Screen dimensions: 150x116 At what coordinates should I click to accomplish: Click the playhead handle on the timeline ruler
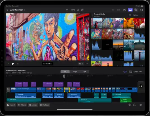click(64, 76)
